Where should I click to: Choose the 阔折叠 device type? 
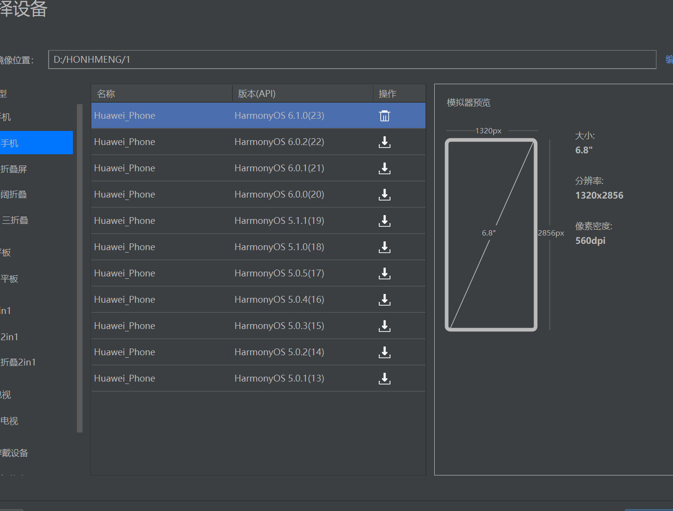(14, 194)
